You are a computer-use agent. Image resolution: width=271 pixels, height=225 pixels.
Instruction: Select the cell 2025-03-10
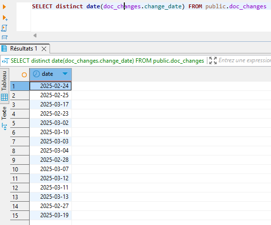click(x=51, y=132)
